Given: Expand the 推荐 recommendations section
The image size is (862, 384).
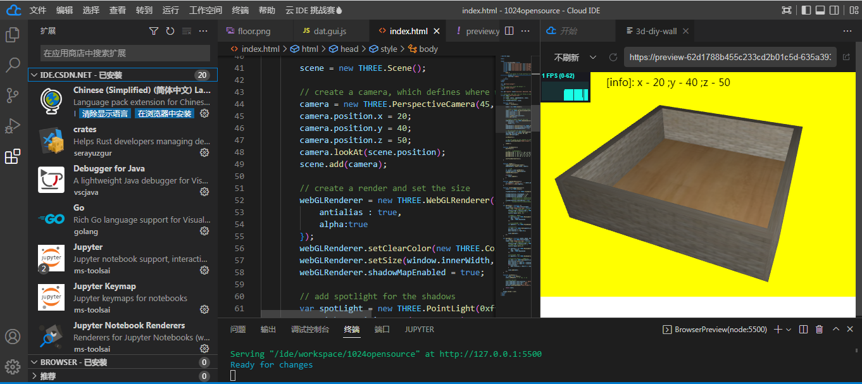Looking at the screenshot, I should click(123, 376).
